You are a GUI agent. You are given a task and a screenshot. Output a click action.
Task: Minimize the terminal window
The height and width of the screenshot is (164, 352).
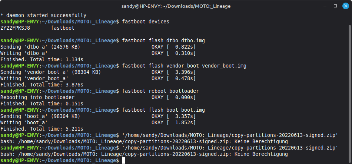click(x=325, y=6)
